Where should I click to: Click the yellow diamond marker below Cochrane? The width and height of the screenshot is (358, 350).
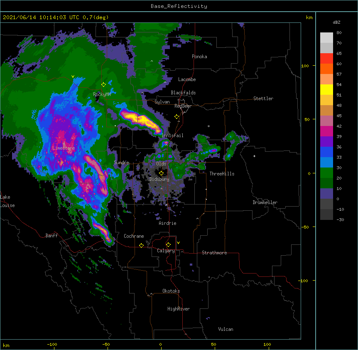141,245
